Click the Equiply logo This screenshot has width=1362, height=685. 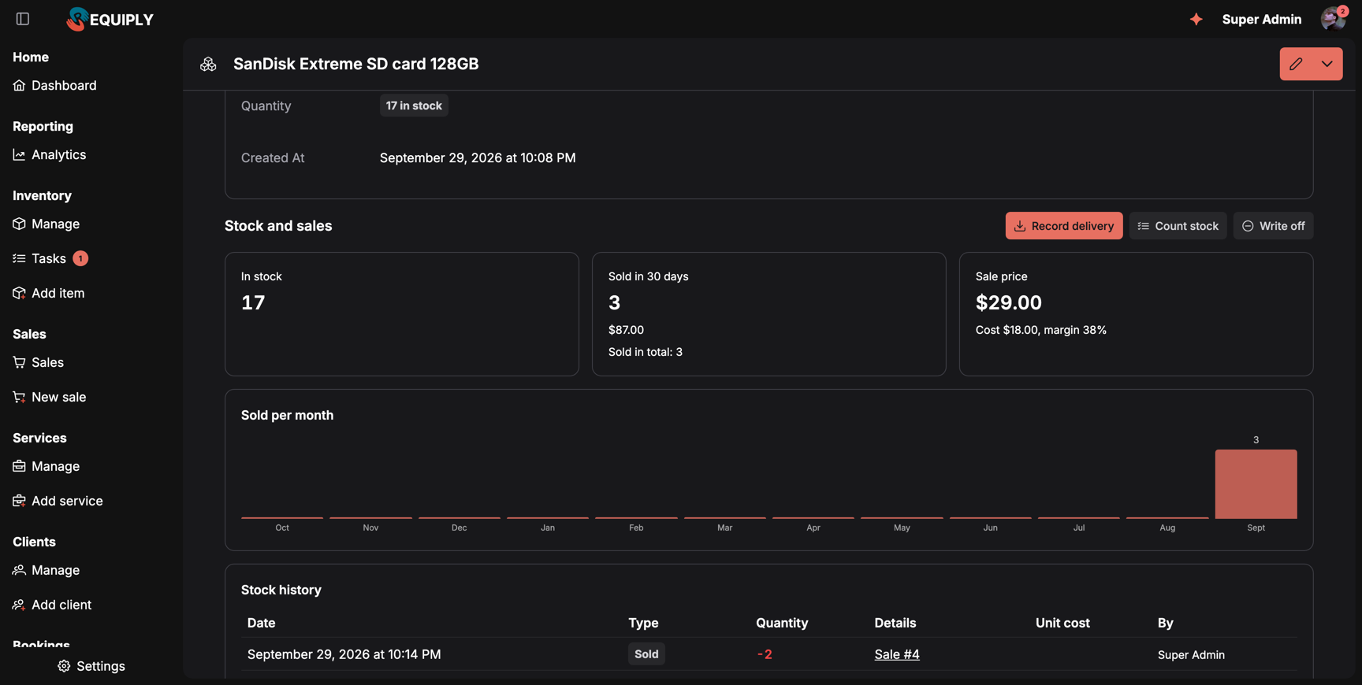(x=110, y=19)
